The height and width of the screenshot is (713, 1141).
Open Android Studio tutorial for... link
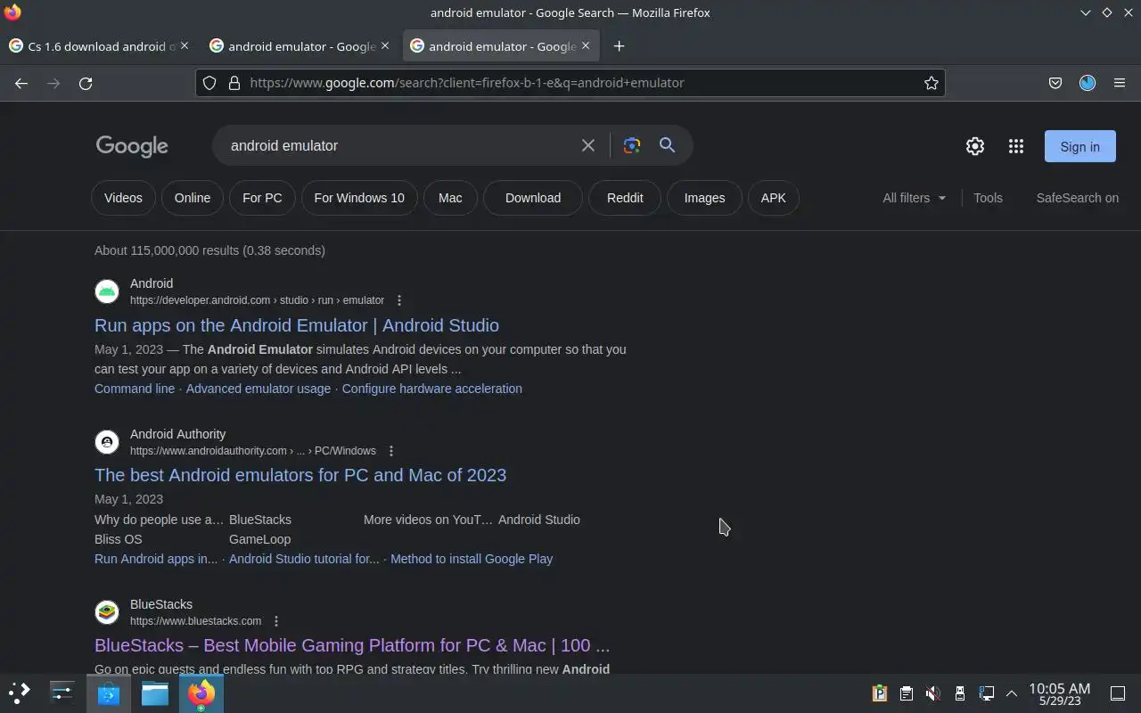[304, 559]
